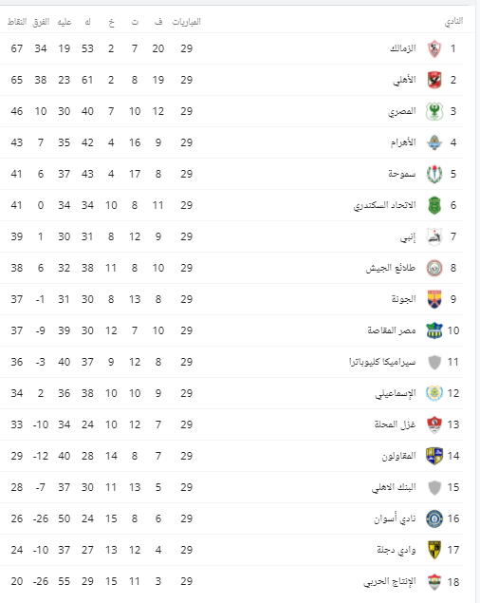The height and width of the screenshot is (603, 480).
Task: Click الإنتاج الحربي club name
Action: [x=390, y=582]
